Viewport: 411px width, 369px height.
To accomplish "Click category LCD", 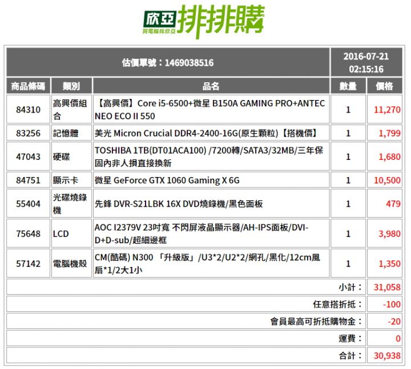I will click(61, 234).
